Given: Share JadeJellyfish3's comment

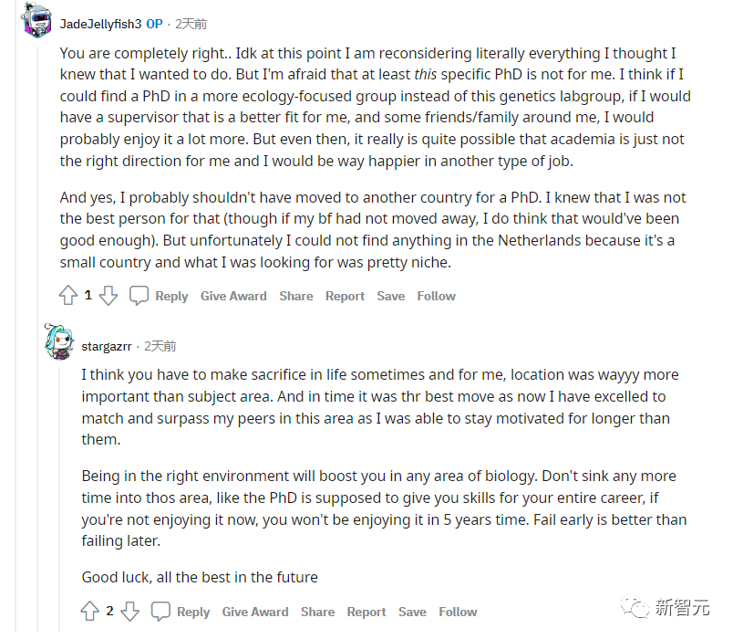Looking at the screenshot, I should pos(296,296).
